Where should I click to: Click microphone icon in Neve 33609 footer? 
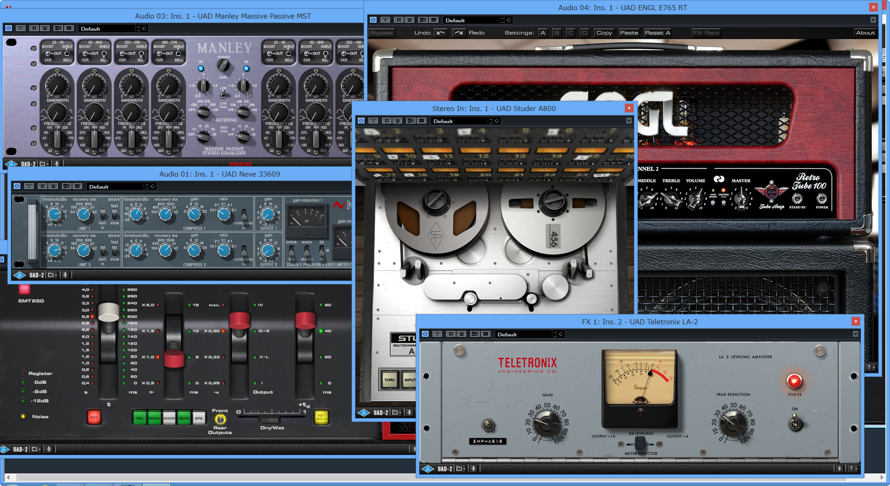click(65, 275)
